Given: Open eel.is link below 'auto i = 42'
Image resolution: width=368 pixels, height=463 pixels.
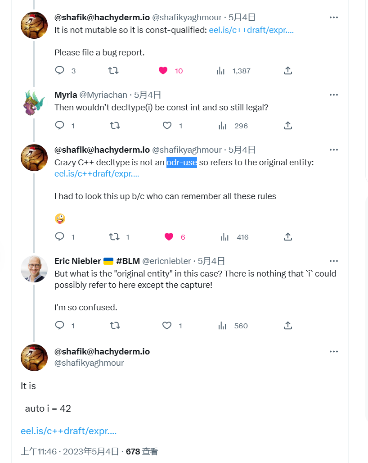Looking at the screenshot, I should tap(68, 431).
